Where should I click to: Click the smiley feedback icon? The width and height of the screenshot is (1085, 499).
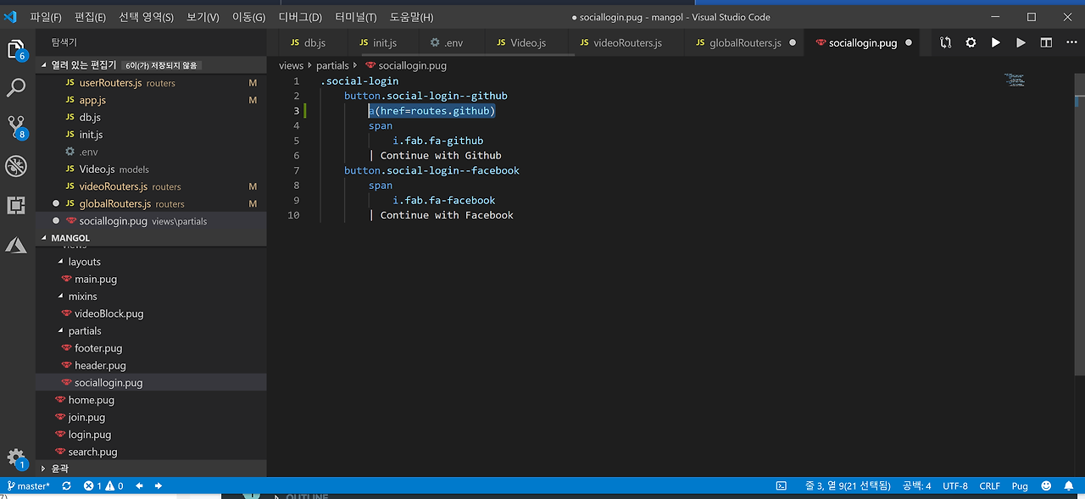(x=1046, y=486)
